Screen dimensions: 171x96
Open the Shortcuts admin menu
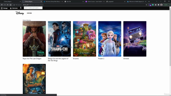point(14,8)
